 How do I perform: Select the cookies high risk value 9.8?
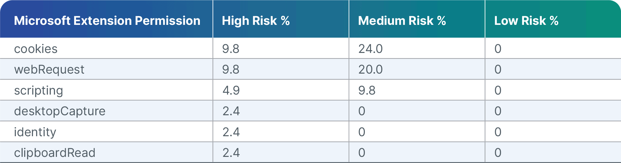(231, 49)
